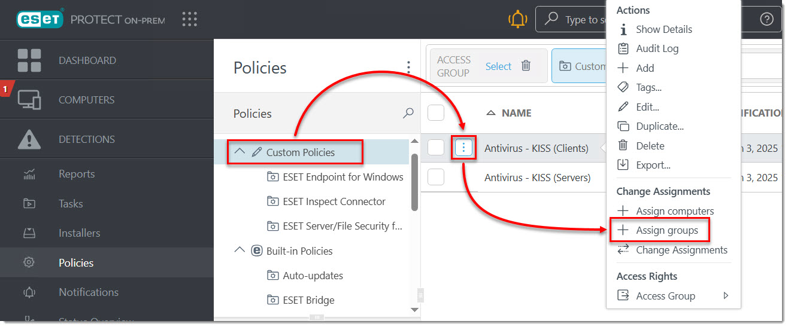
Task: Click the Reports chart icon
Action: (x=29, y=175)
